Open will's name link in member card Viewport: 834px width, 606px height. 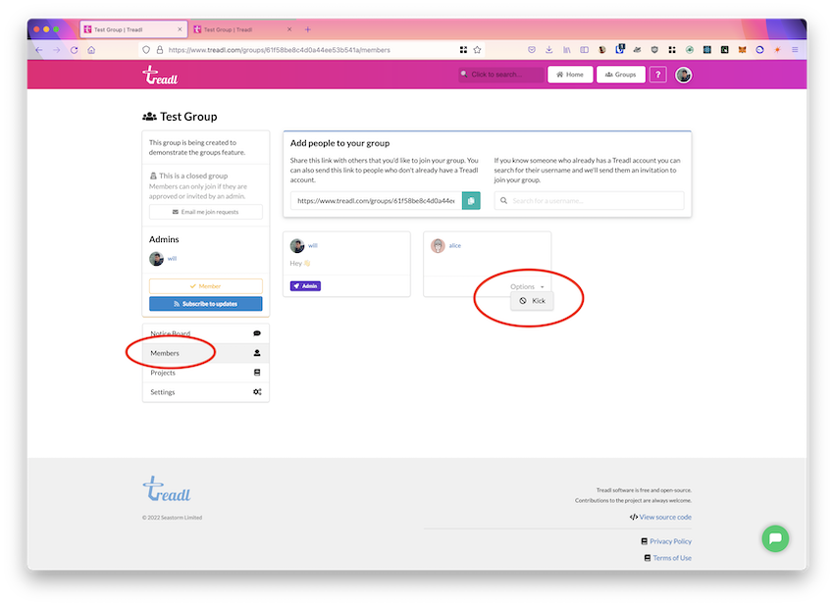[313, 245]
